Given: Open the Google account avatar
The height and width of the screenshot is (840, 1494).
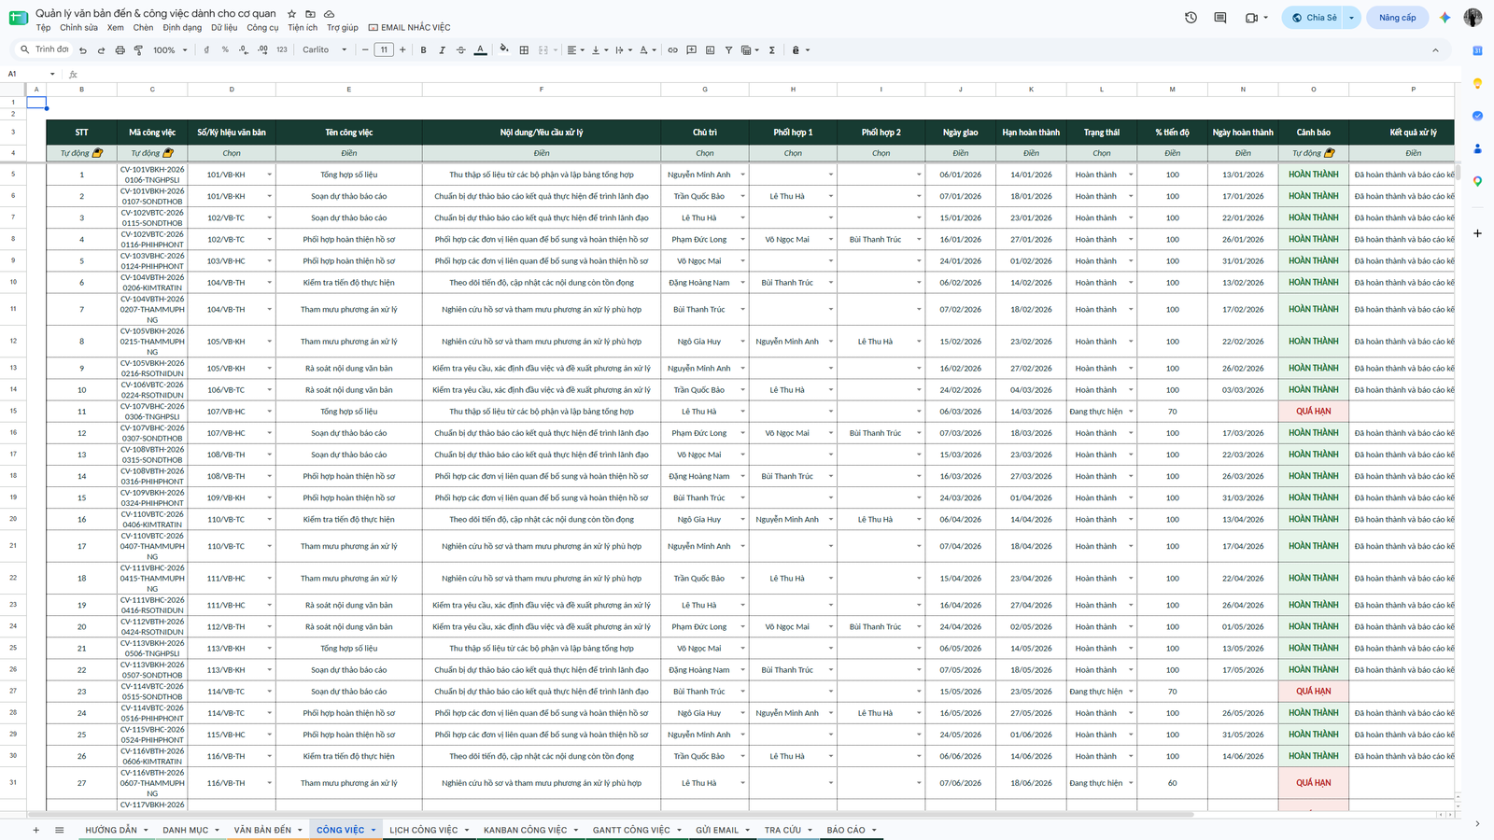Looking at the screenshot, I should [x=1473, y=18].
